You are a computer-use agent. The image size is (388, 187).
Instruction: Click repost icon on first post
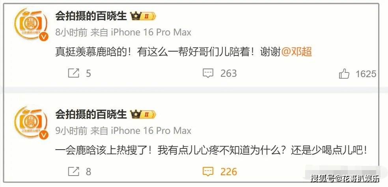[73, 73]
